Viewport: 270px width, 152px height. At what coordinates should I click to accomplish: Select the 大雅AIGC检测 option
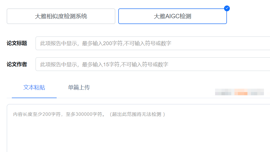pyautogui.click(x=172, y=16)
